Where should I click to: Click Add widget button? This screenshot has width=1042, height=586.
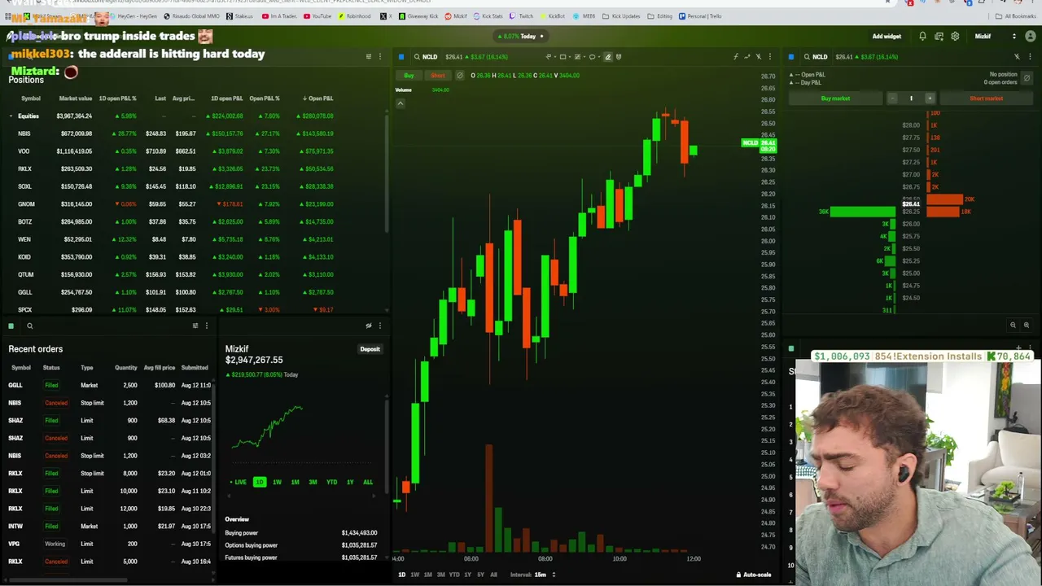click(x=887, y=37)
